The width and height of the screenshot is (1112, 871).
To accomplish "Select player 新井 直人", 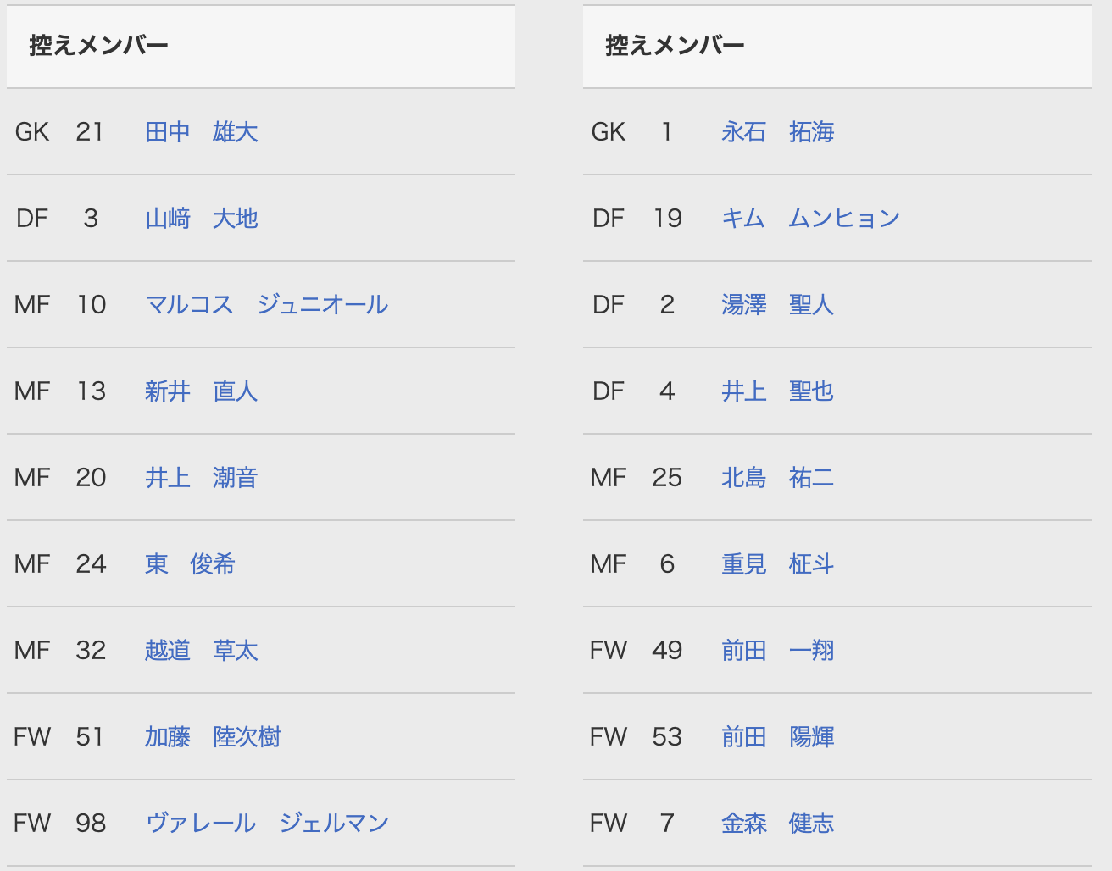I will point(202,391).
